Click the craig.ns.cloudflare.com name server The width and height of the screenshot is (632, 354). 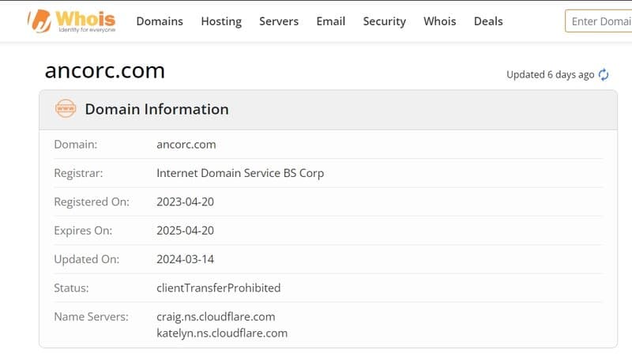216,317
